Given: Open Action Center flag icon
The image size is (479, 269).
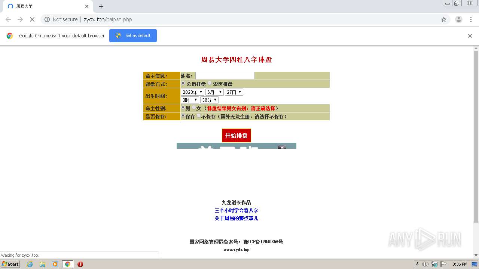Looking at the screenshot, I should click(x=443, y=264).
